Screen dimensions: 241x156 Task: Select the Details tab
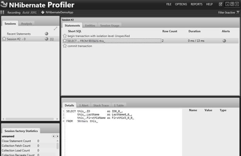coord(69,106)
